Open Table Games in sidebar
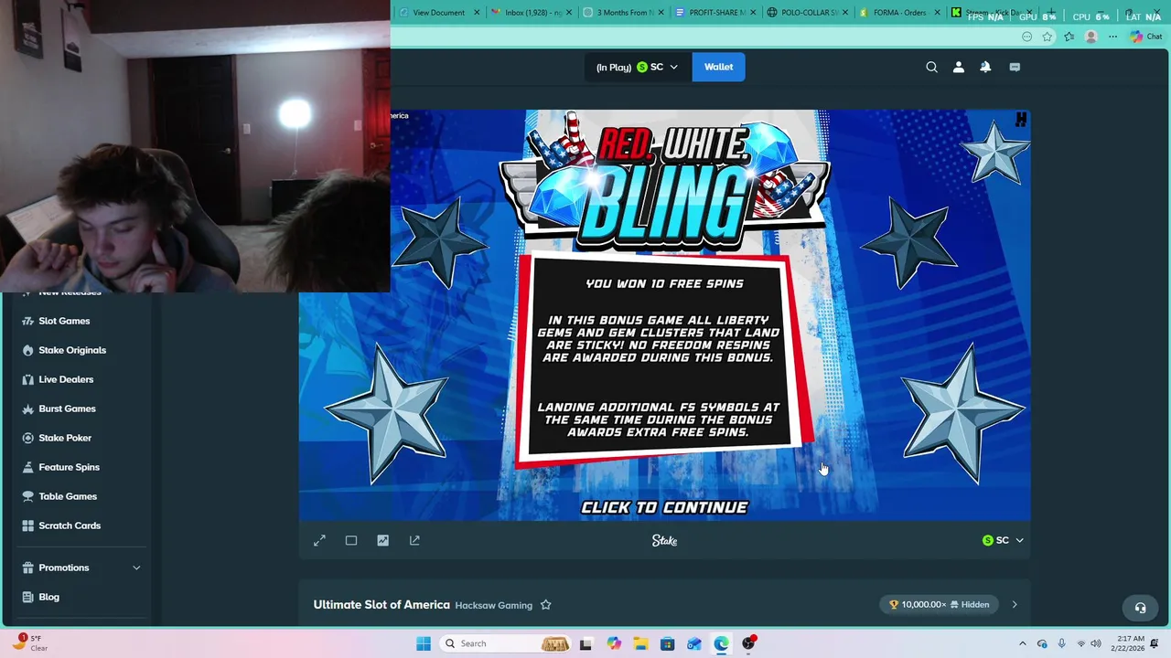 pyautogui.click(x=68, y=496)
